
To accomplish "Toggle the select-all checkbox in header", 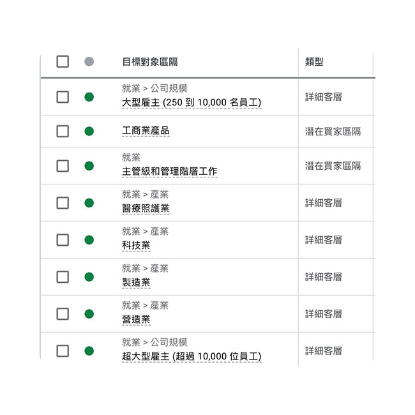I will [x=63, y=62].
